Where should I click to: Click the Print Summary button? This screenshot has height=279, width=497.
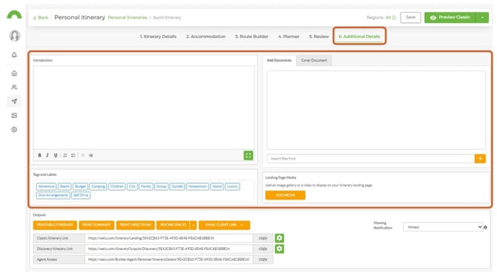pyautogui.click(x=96, y=225)
